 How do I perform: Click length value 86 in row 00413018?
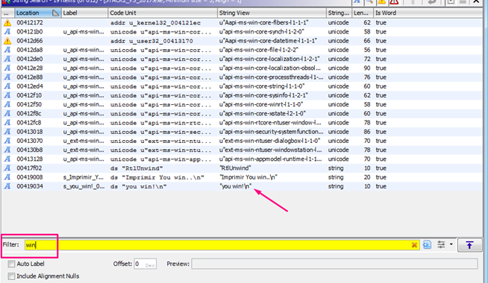coord(367,132)
